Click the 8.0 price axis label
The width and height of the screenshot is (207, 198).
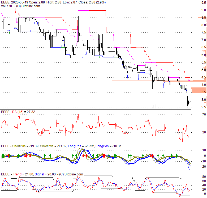point(204,25)
